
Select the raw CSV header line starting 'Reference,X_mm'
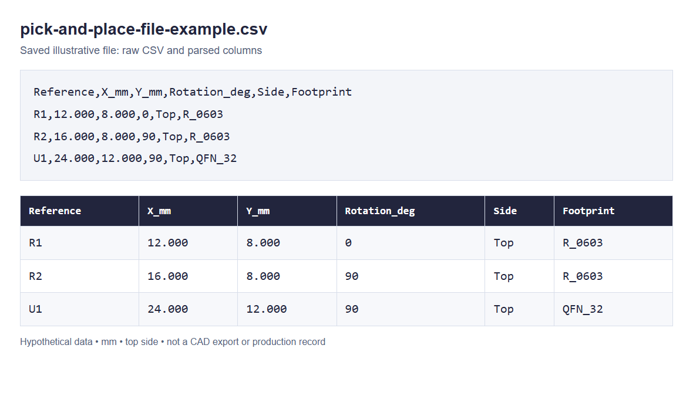click(x=193, y=92)
